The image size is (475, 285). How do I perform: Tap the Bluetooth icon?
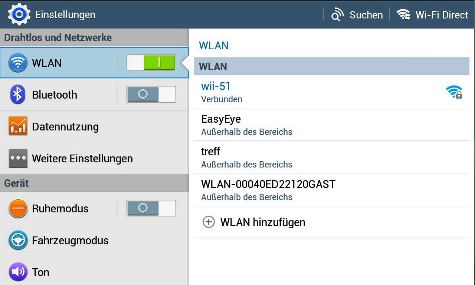18,95
